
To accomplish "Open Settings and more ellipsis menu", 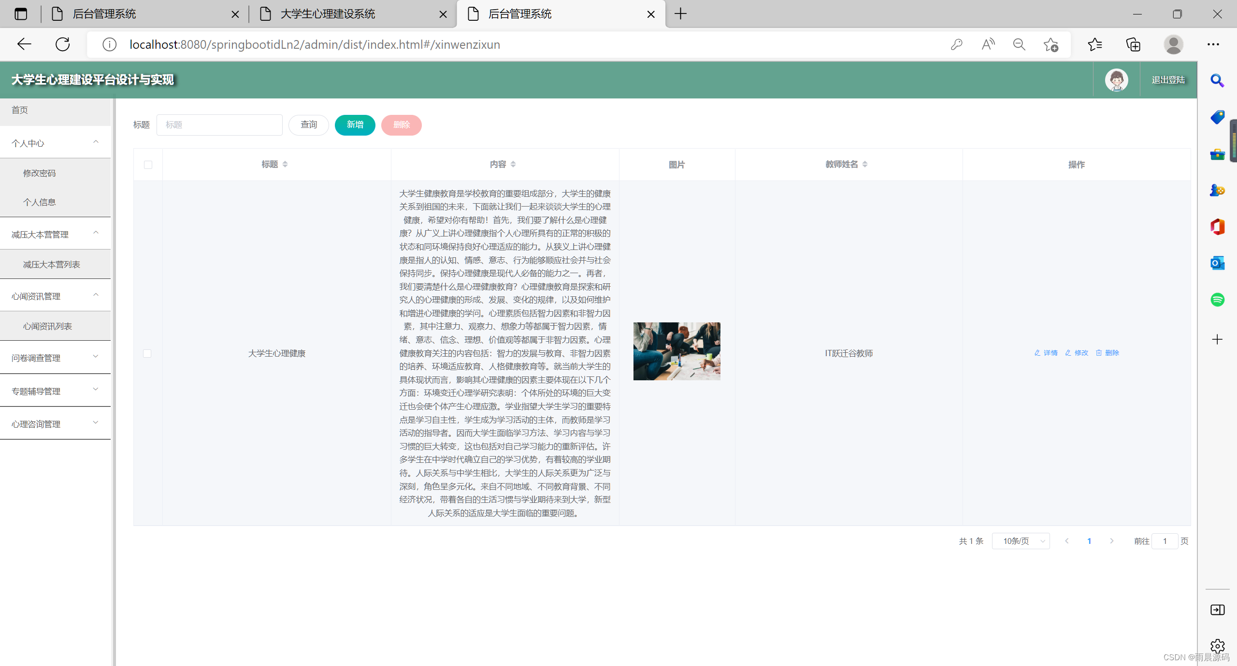I will click(1213, 44).
